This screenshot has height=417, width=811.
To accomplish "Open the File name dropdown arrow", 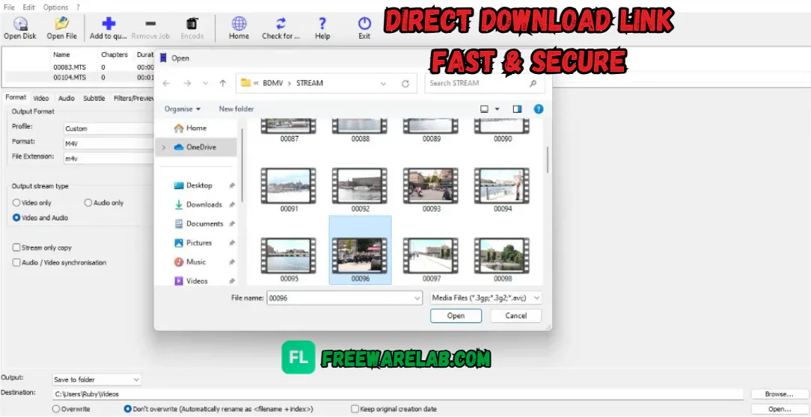I will pyautogui.click(x=418, y=298).
